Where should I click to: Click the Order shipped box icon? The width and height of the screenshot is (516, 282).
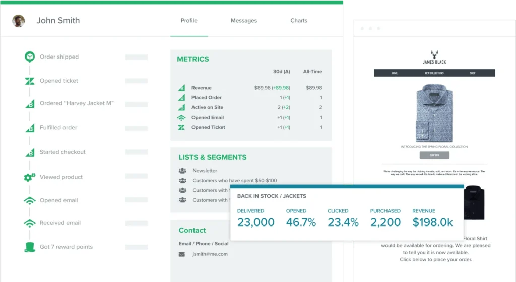[30, 57]
